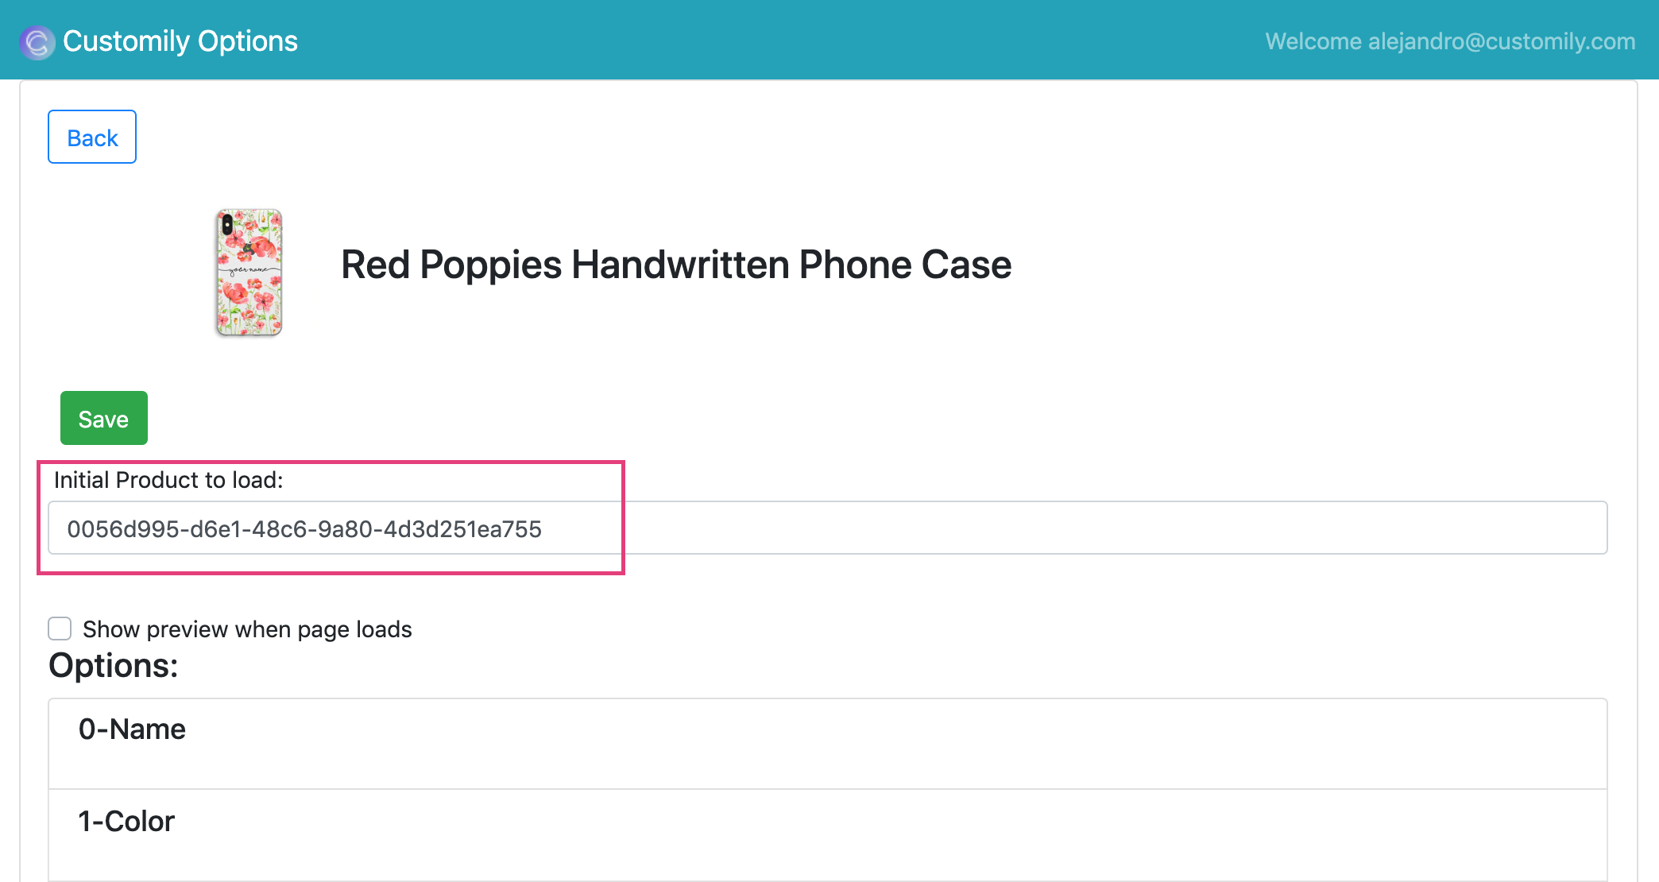Click the Show preview when page loads label
This screenshot has height=882, width=1659.
click(x=247, y=629)
